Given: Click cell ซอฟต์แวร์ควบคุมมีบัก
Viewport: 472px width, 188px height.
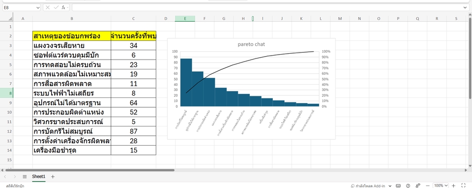Looking at the screenshot, I should (72, 55).
